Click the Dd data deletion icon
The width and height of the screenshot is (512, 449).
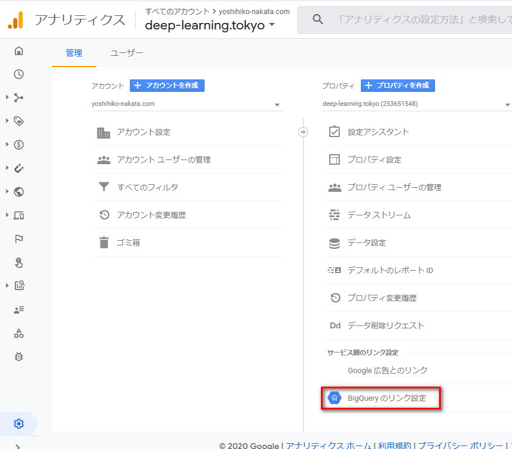335,325
